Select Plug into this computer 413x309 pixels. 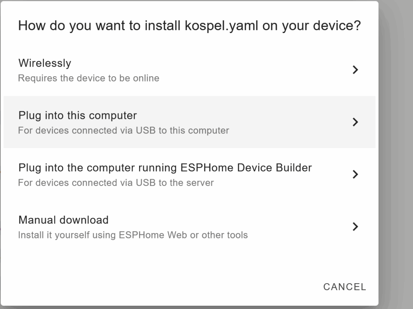[78, 116]
